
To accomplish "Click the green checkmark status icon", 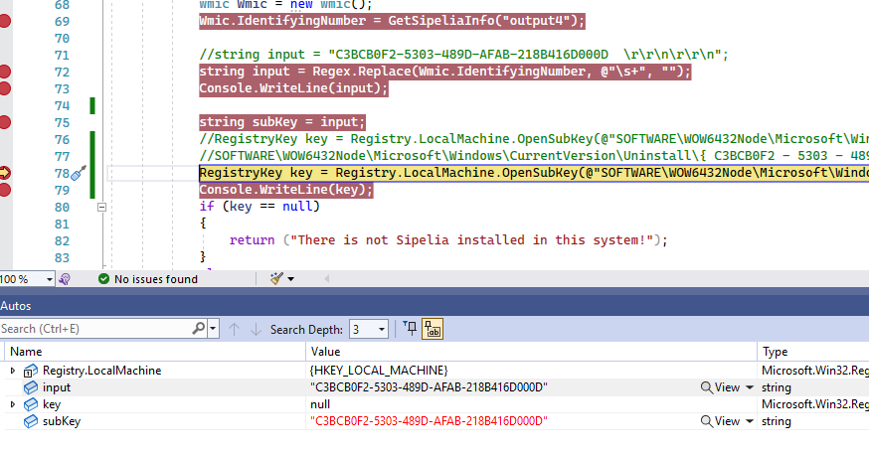I will click(x=103, y=279).
